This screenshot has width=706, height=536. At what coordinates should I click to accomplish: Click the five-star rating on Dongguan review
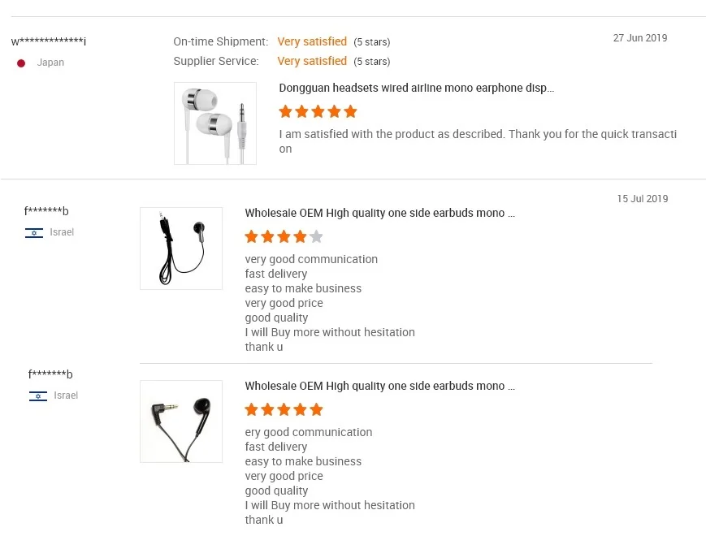[318, 112]
